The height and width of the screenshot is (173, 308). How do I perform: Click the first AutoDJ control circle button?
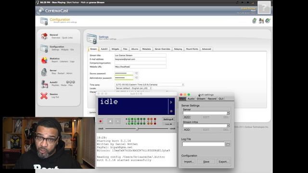click(67, 82)
